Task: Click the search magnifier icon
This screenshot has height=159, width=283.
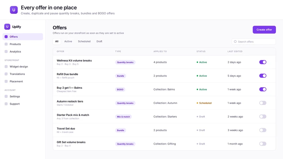Action: tap(235, 41)
